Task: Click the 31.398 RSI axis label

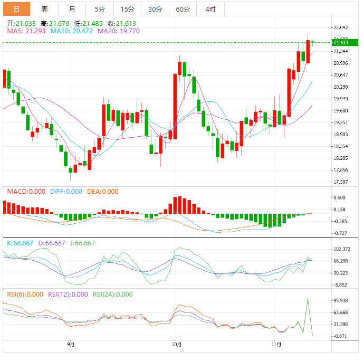Action: [341, 324]
